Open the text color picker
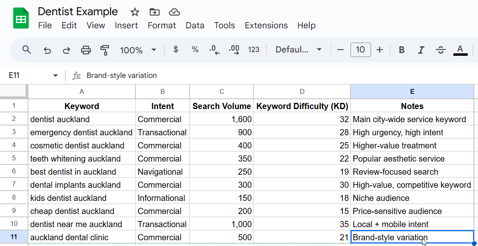The image size is (478, 246). pyautogui.click(x=460, y=50)
